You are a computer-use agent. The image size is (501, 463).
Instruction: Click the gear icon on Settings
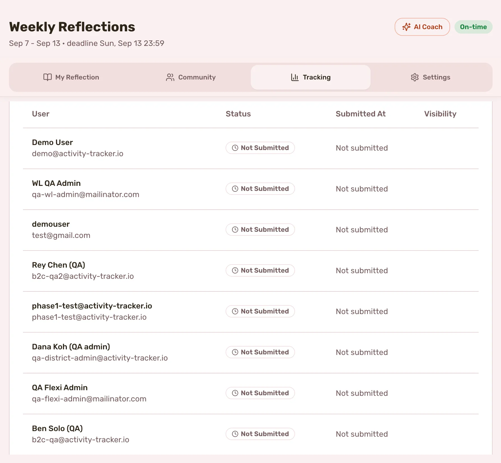click(x=415, y=77)
